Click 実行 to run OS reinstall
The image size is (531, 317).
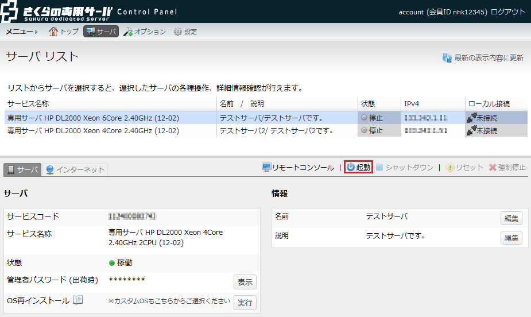(245, 303)
